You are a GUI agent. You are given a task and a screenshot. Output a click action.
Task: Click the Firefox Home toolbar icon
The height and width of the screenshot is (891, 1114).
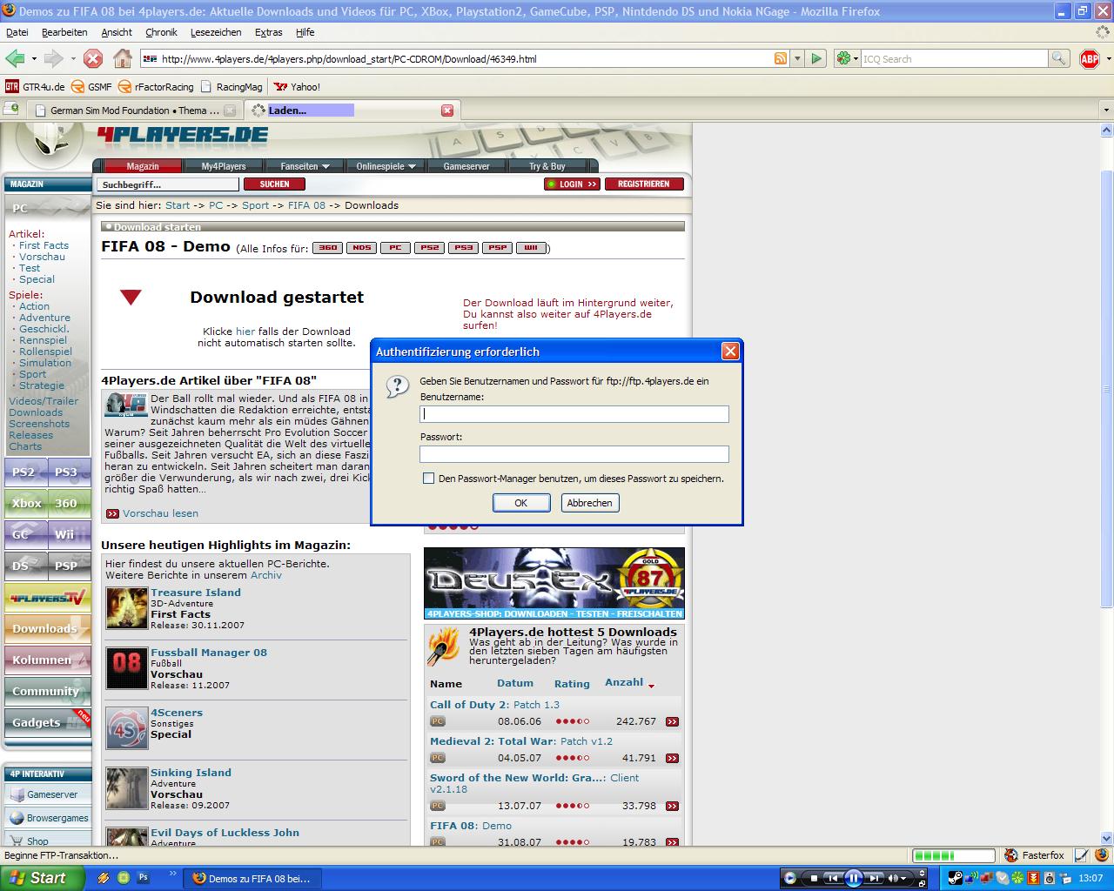[x=123, y=59]
